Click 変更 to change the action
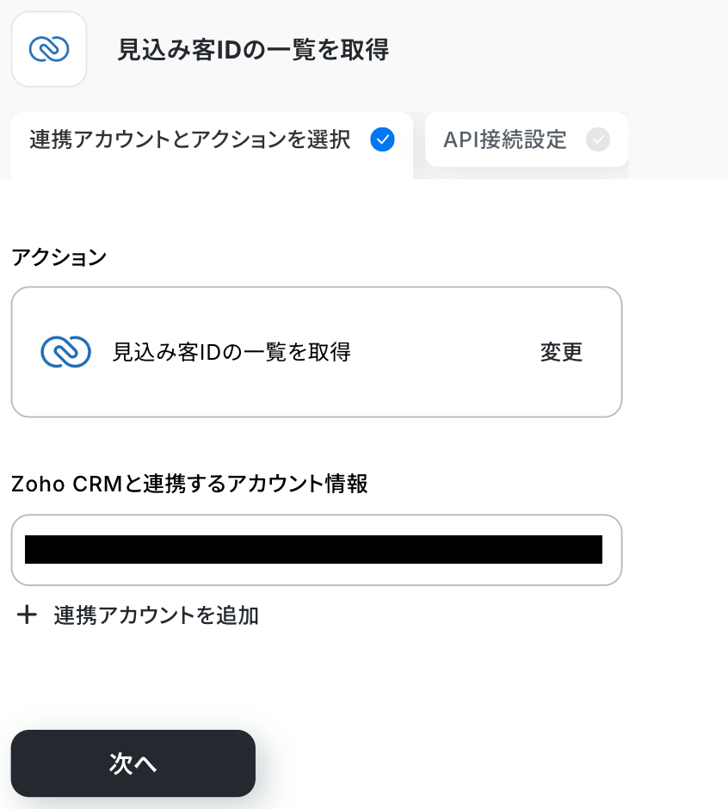 561,352
